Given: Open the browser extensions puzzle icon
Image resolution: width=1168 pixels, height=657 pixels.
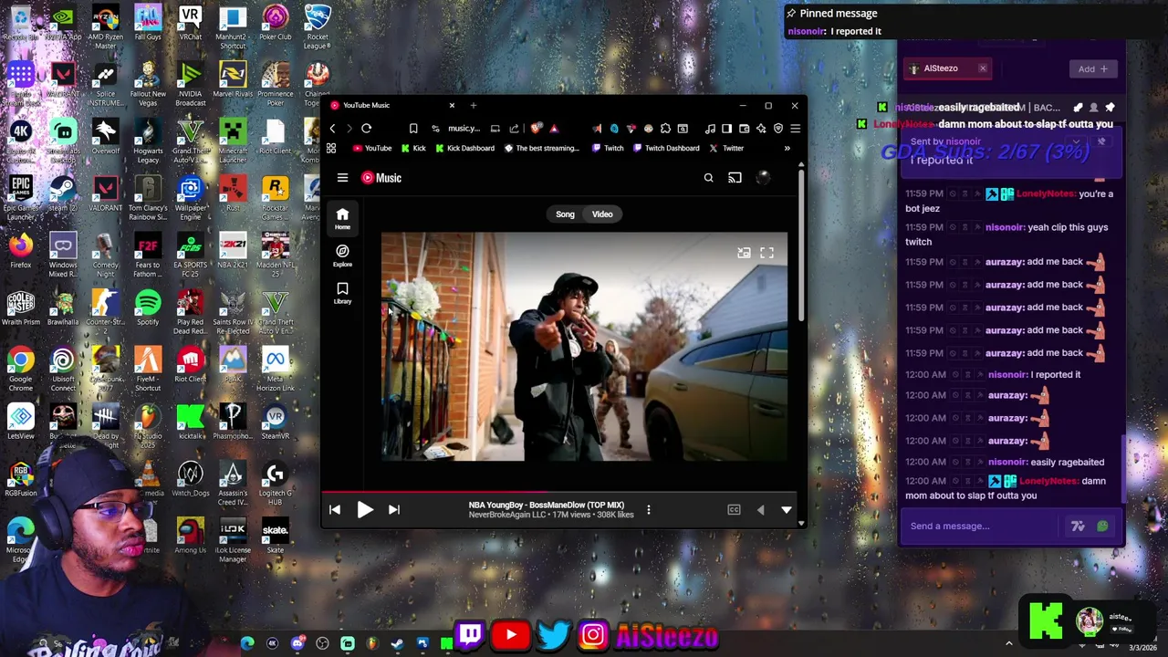Looking at the screenshot, I should [665, 129].
